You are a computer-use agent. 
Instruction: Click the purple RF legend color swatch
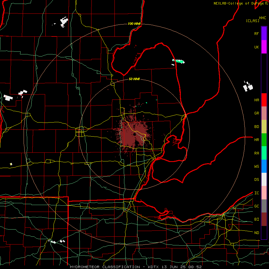tap(264, 33)
